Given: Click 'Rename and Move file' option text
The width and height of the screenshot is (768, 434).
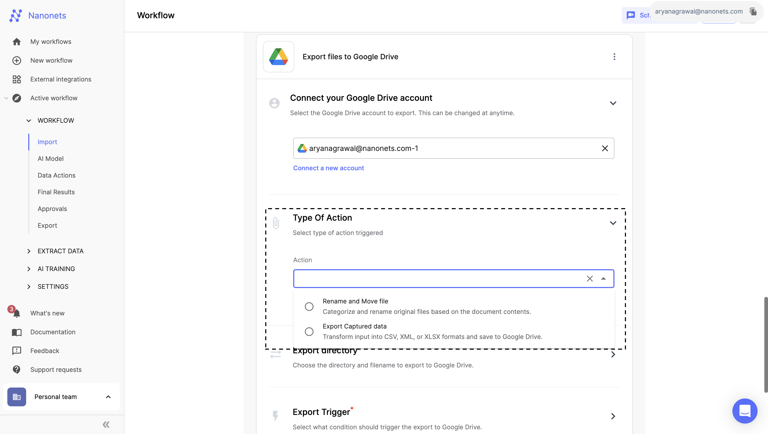Looking at the screenshot, I should pos(355,301).
